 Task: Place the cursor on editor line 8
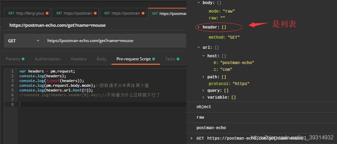point(102,104)
